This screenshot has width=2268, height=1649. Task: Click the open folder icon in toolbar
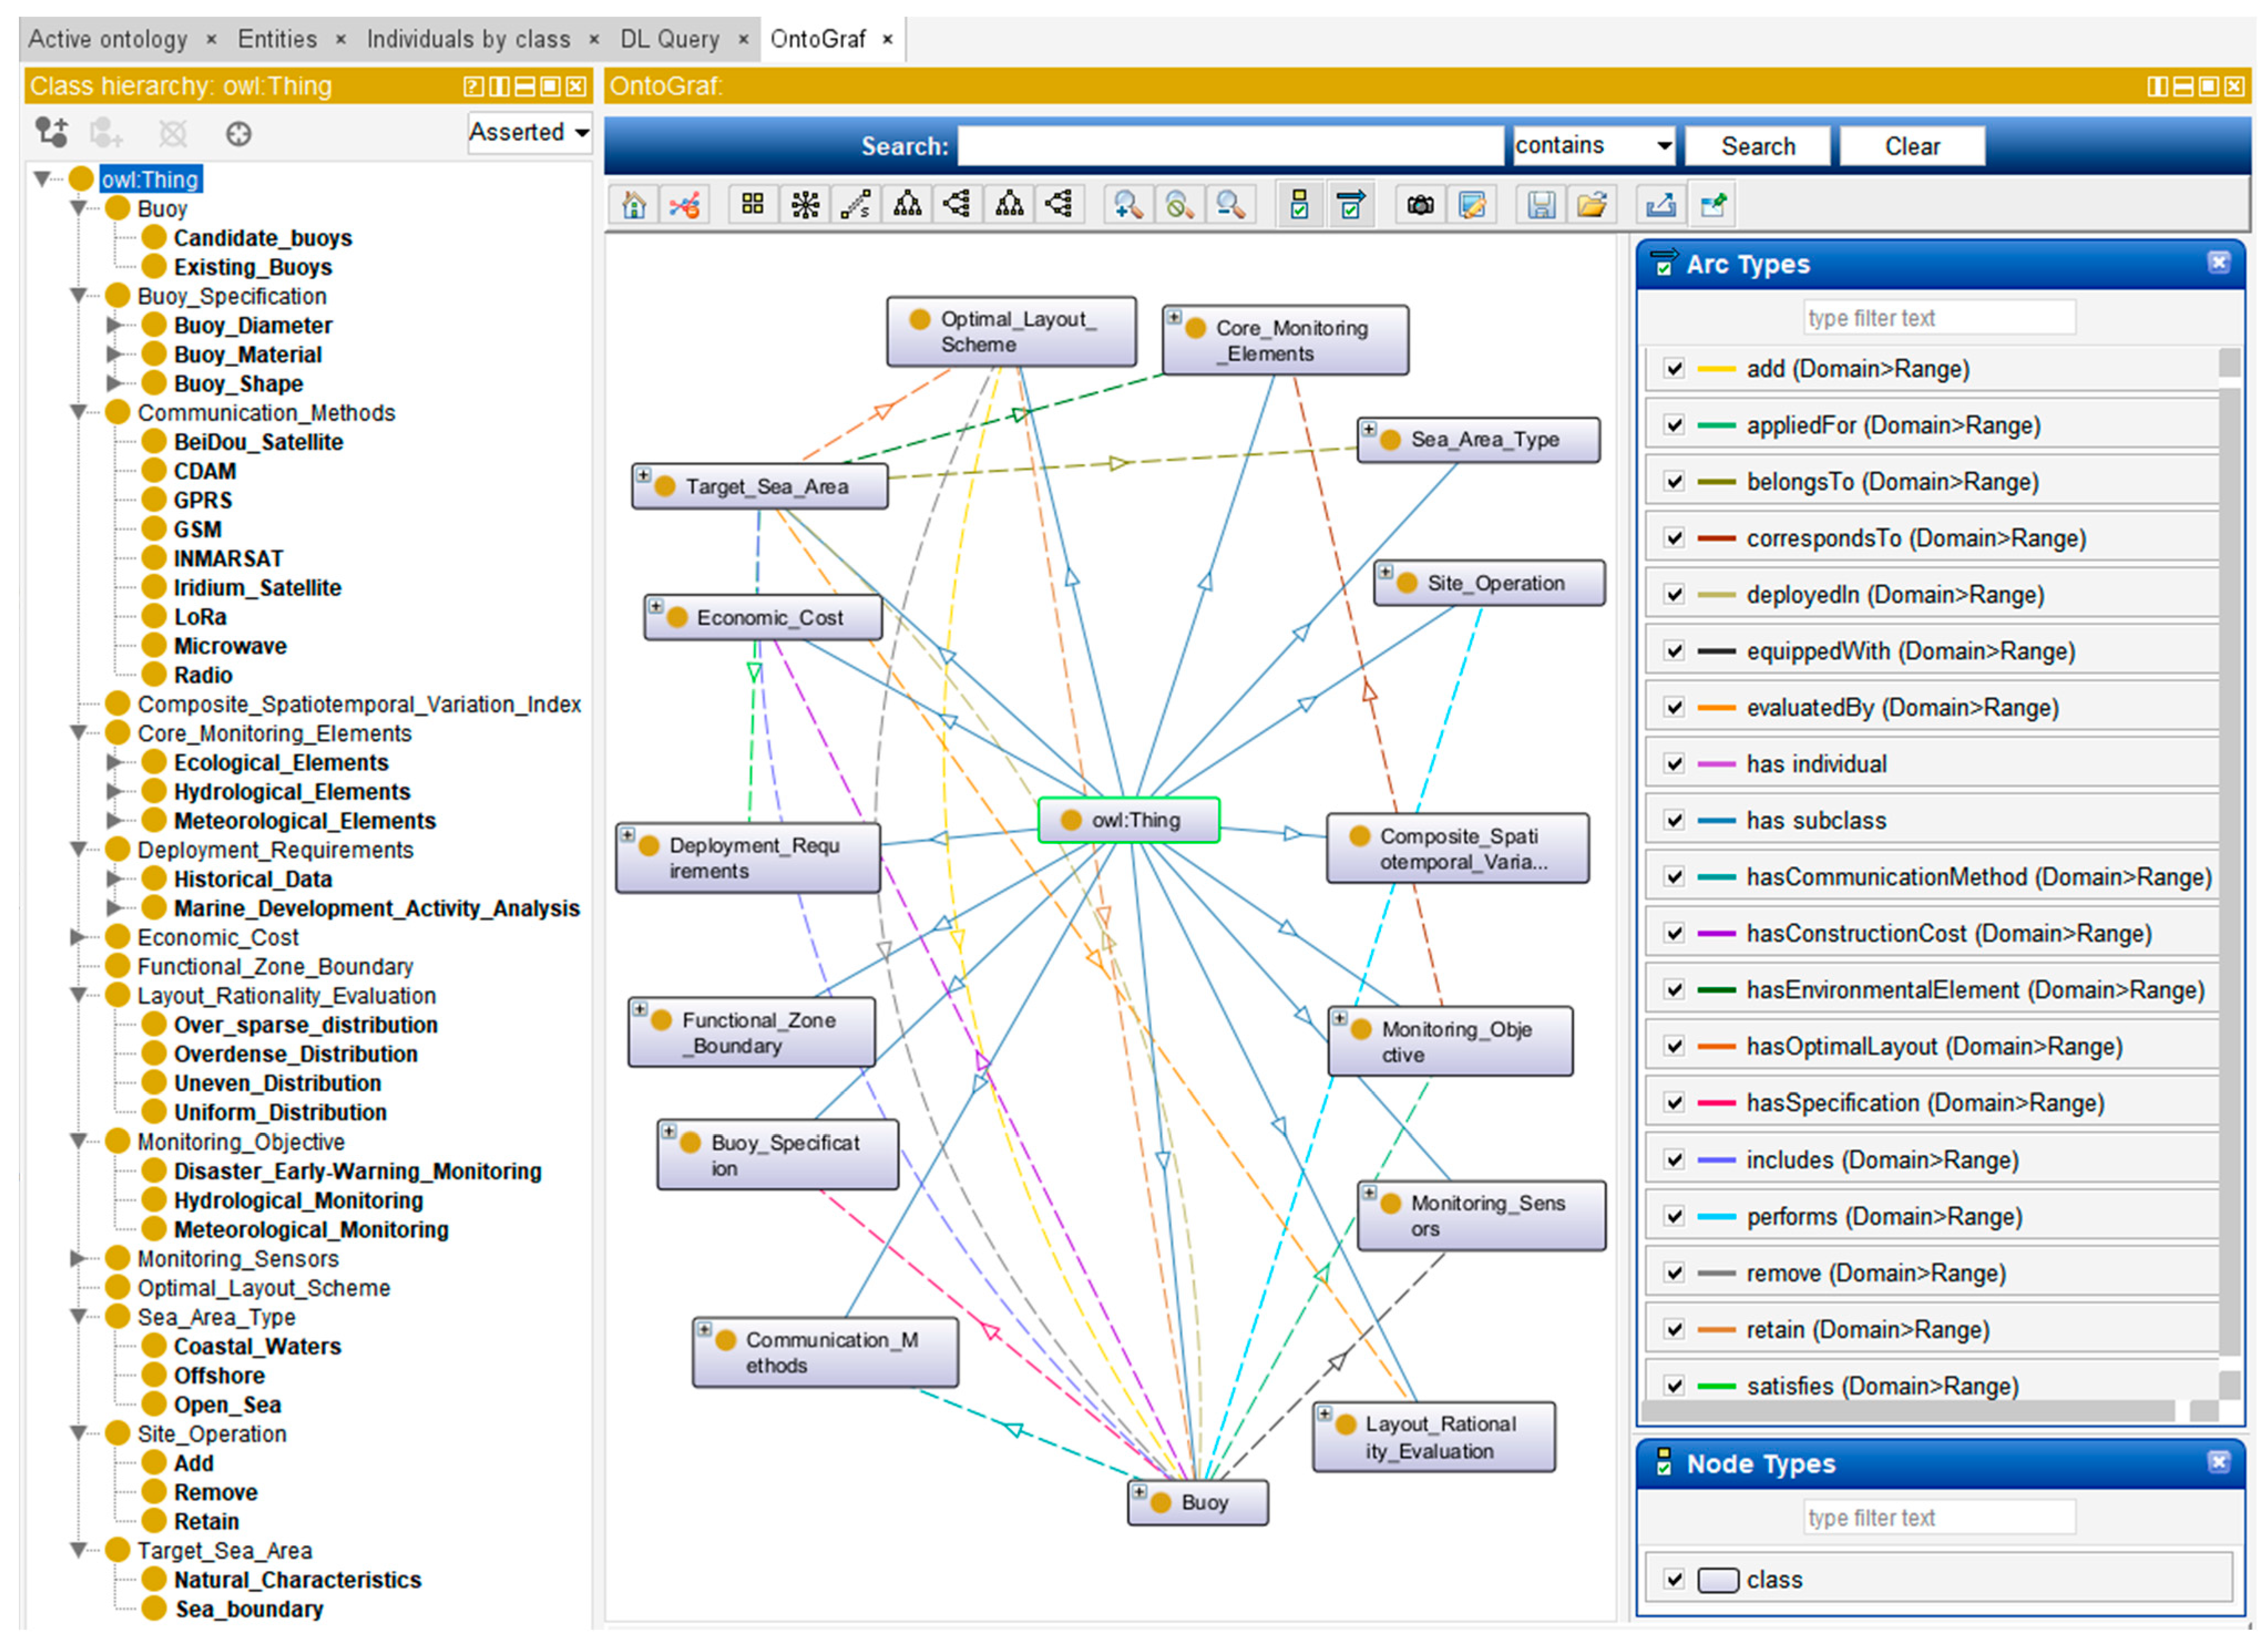coord(1592,205)
